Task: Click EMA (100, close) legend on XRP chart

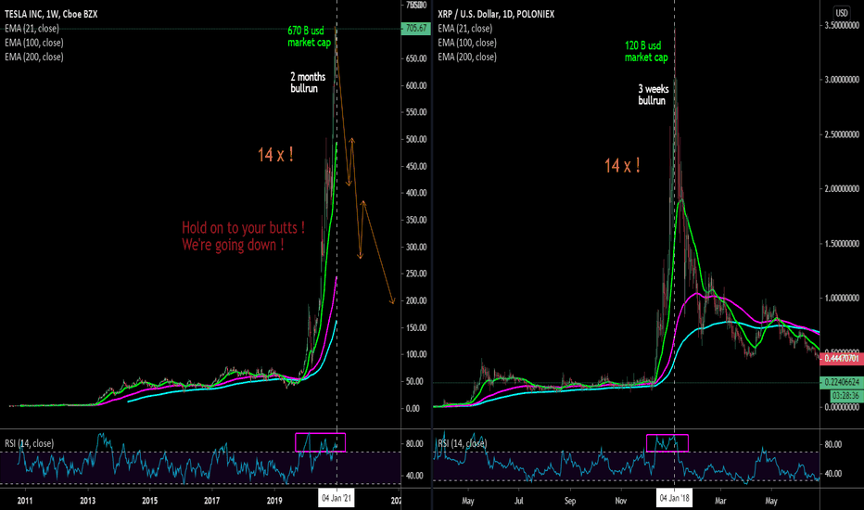Action: pyautogui.click(x=467, y=43)
